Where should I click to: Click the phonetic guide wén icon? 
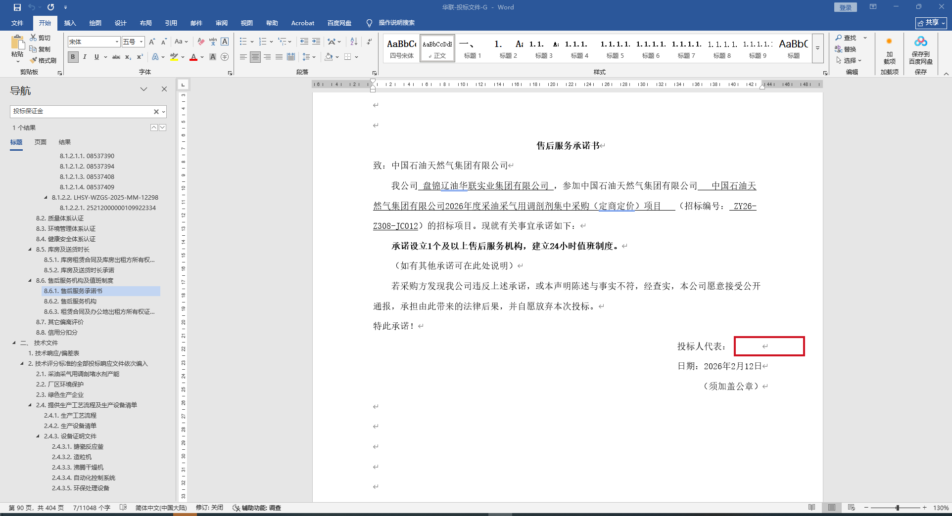pos(213,42)
